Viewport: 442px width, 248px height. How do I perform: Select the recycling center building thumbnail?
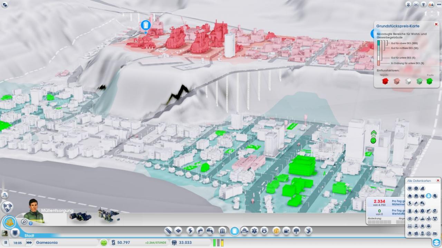click(x=108, y=215)
